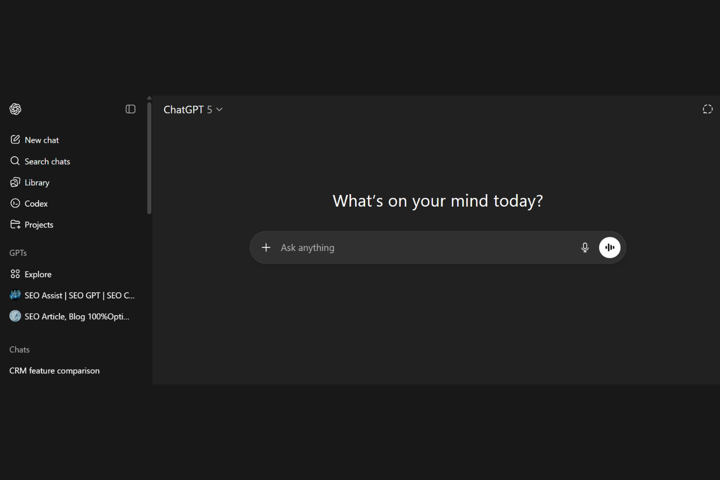Click the Search chats magnifier icon
This screenshot has width=720, height=480.
(15, 161)
